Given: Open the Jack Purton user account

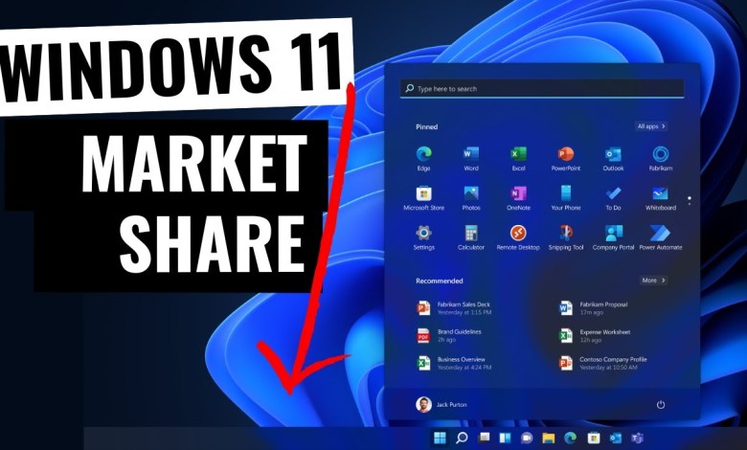Looking at the screenshot, I should click(x=441, y=405).
